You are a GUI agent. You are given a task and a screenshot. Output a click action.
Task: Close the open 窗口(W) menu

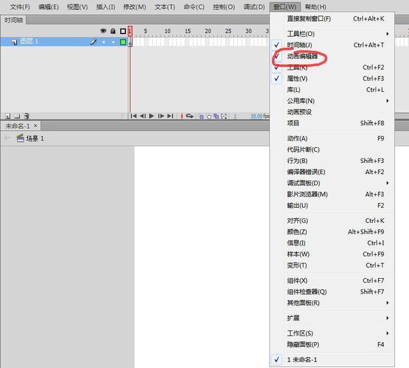coord(285,7)
